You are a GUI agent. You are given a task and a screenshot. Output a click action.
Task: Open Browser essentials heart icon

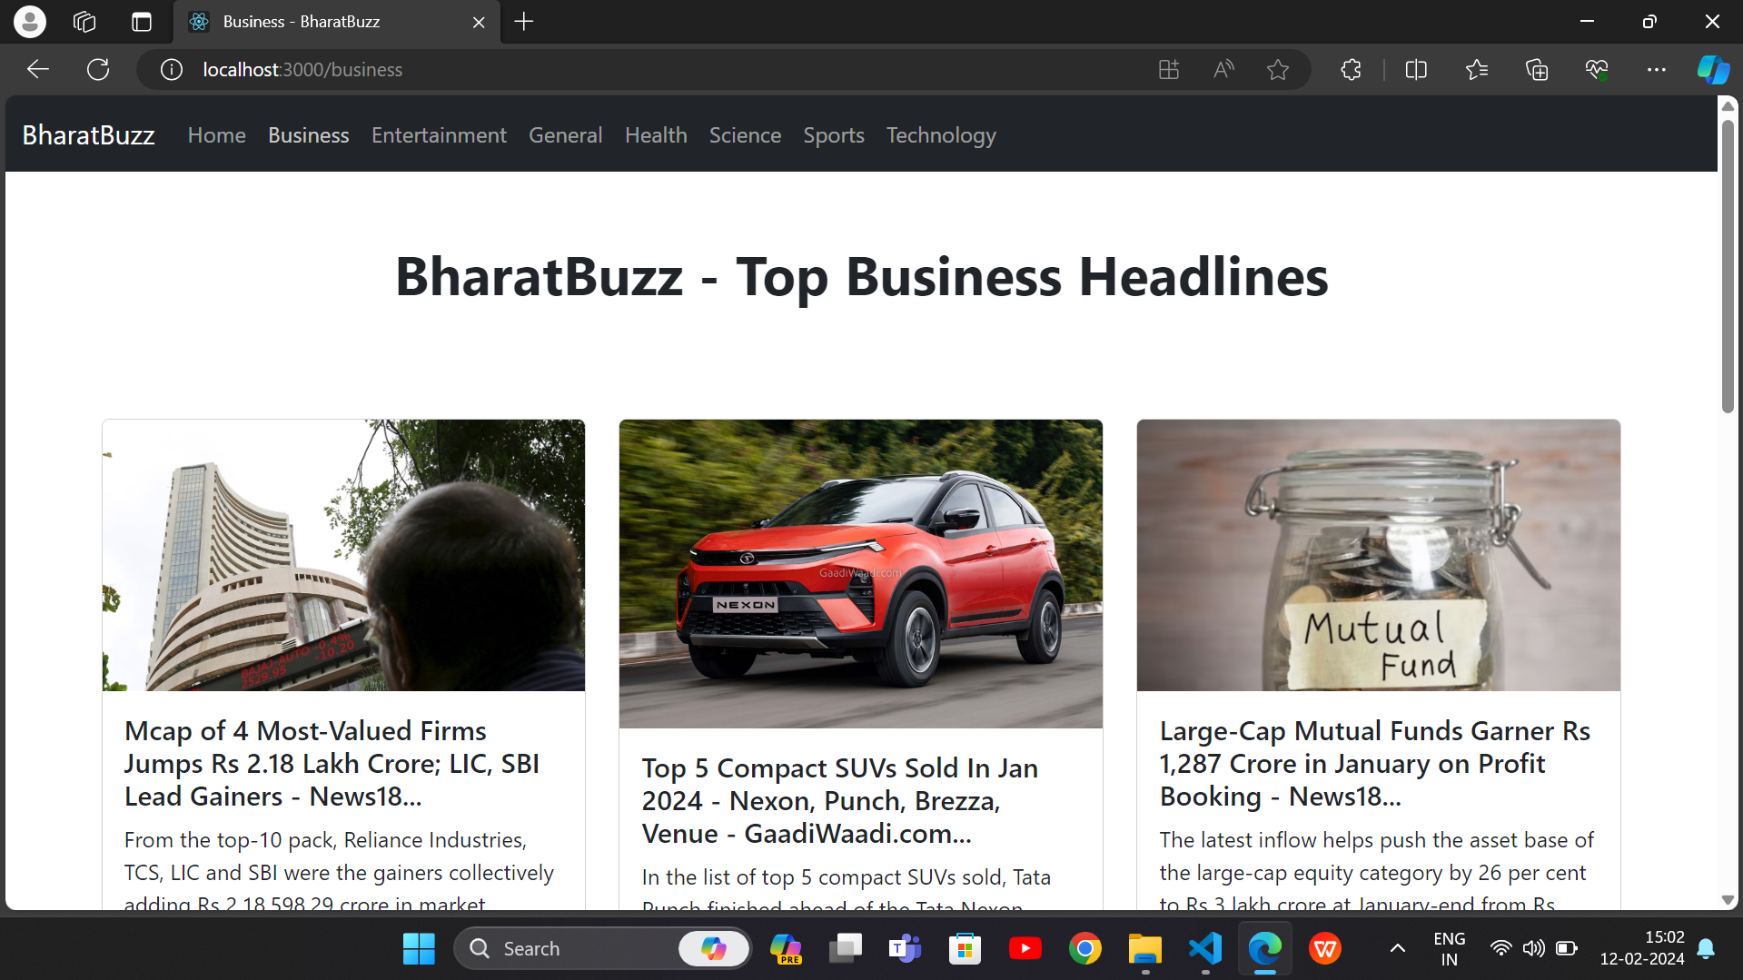(1597, 70)
